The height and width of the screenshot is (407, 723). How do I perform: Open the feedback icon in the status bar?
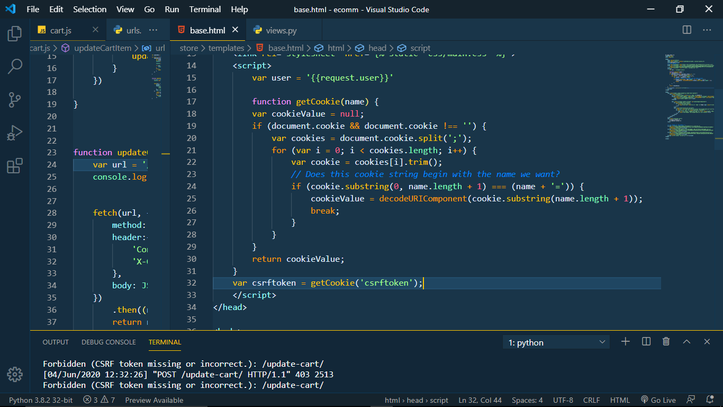click(691, 400)
